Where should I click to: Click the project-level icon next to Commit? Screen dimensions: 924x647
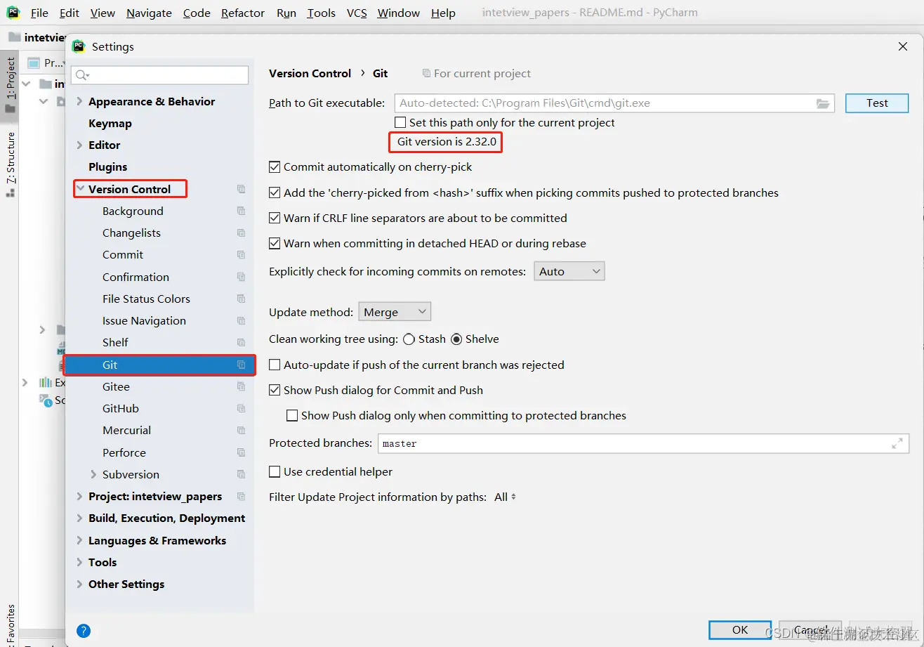point(241,255)
